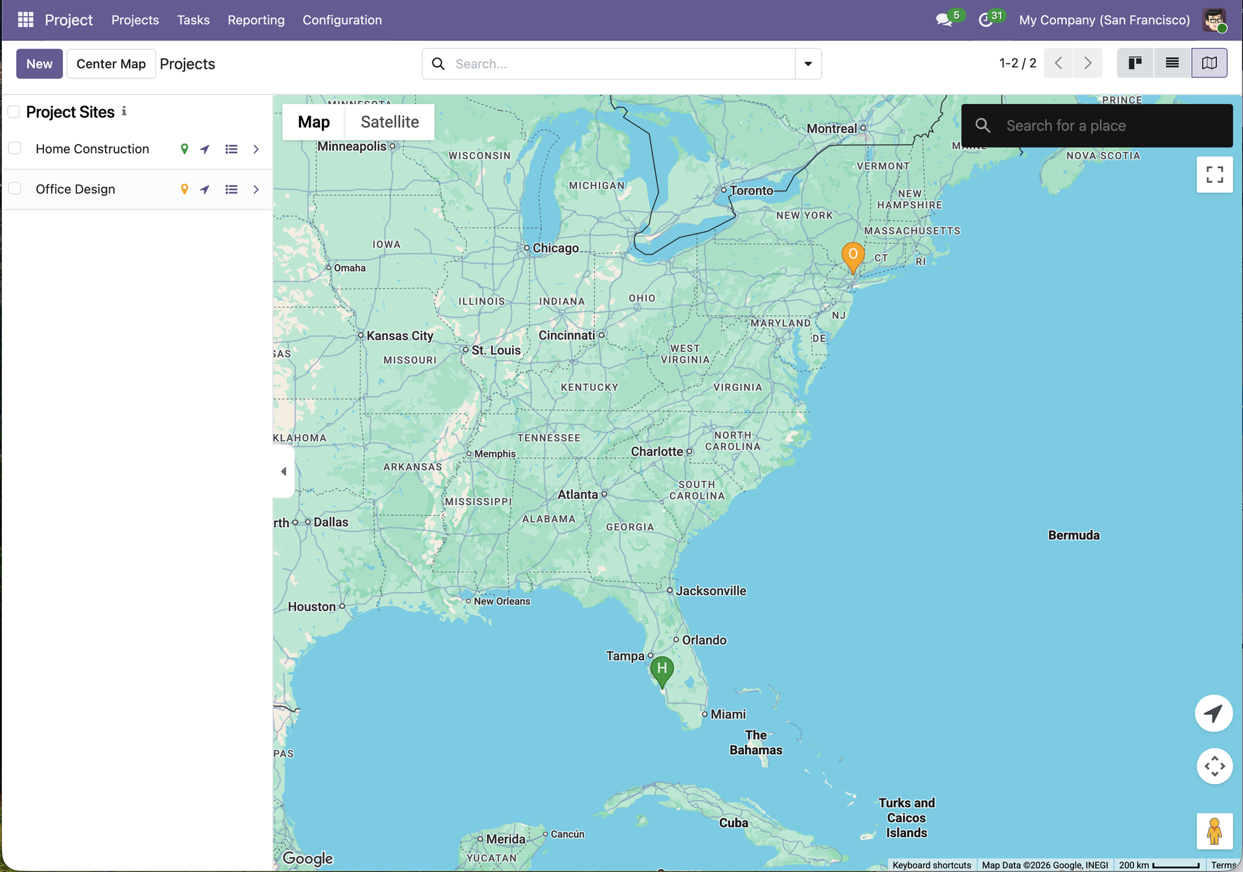Select the Map tab on the map
The height and width of the screenshot is (872, 1243).
pos(313,122)
